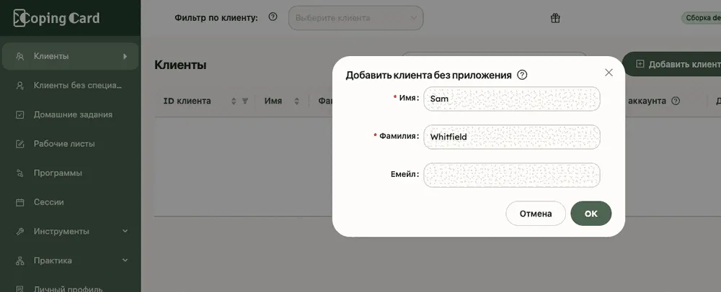Click help icon beside dialog title
This screenshot has width=721, height=292.
[x=522, y=75]
